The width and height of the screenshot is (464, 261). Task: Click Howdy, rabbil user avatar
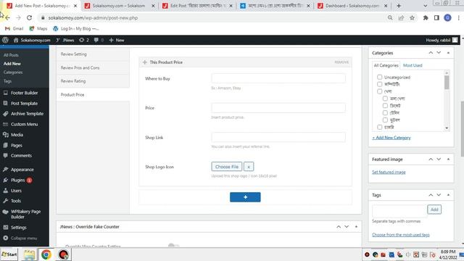tap(455, 40)
